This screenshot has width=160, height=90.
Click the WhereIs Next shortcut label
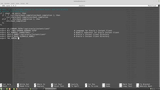point(146,86)
